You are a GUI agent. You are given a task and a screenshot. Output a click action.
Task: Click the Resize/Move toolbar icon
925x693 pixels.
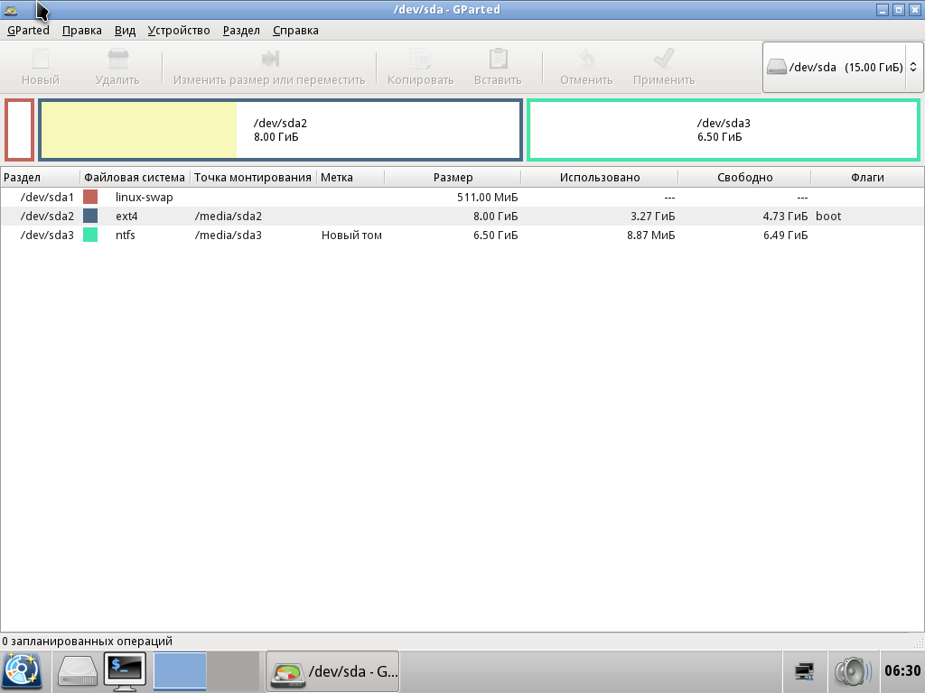tap(269, 60)
